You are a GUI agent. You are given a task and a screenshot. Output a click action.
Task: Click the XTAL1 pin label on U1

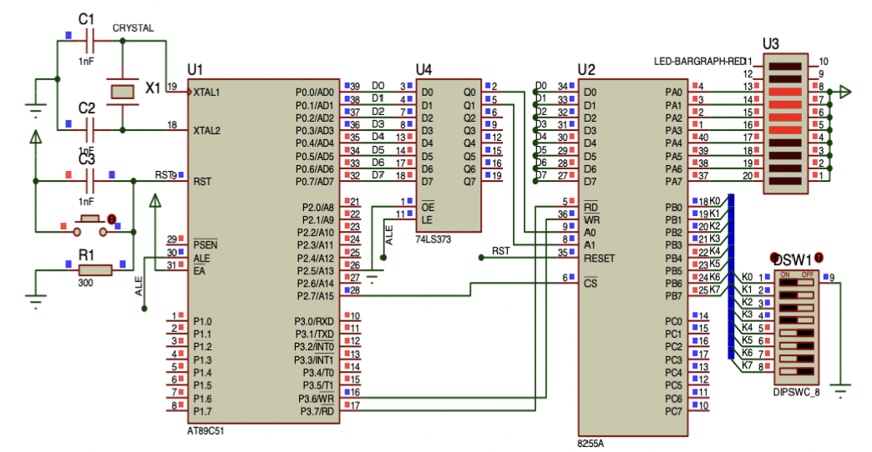pos(207,93)
